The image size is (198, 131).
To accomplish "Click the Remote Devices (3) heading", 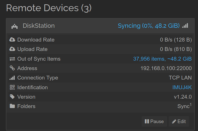I will tap(49, 8).
